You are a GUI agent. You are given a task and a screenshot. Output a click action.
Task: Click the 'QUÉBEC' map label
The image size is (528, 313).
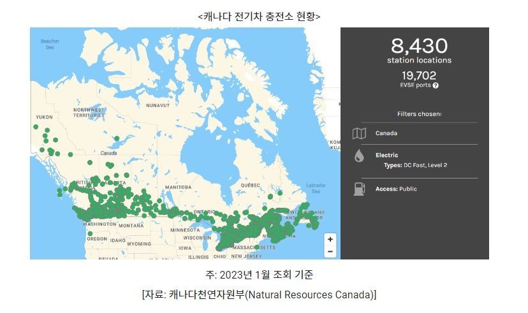pyautogui.click(x=250, y=186)
